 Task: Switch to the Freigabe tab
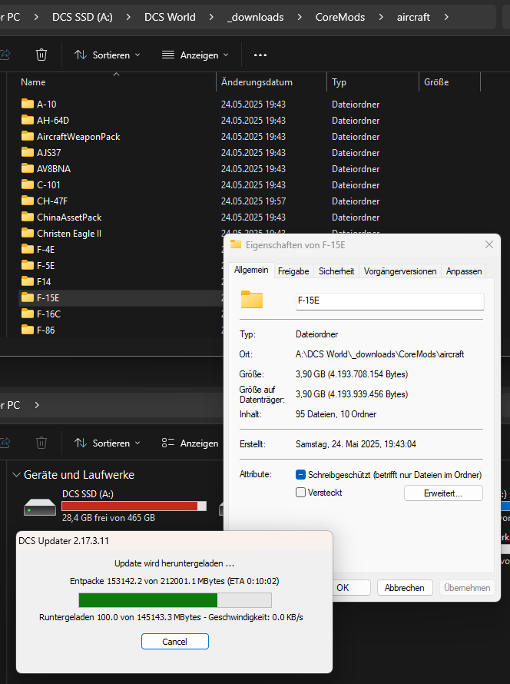coord(293,271)
